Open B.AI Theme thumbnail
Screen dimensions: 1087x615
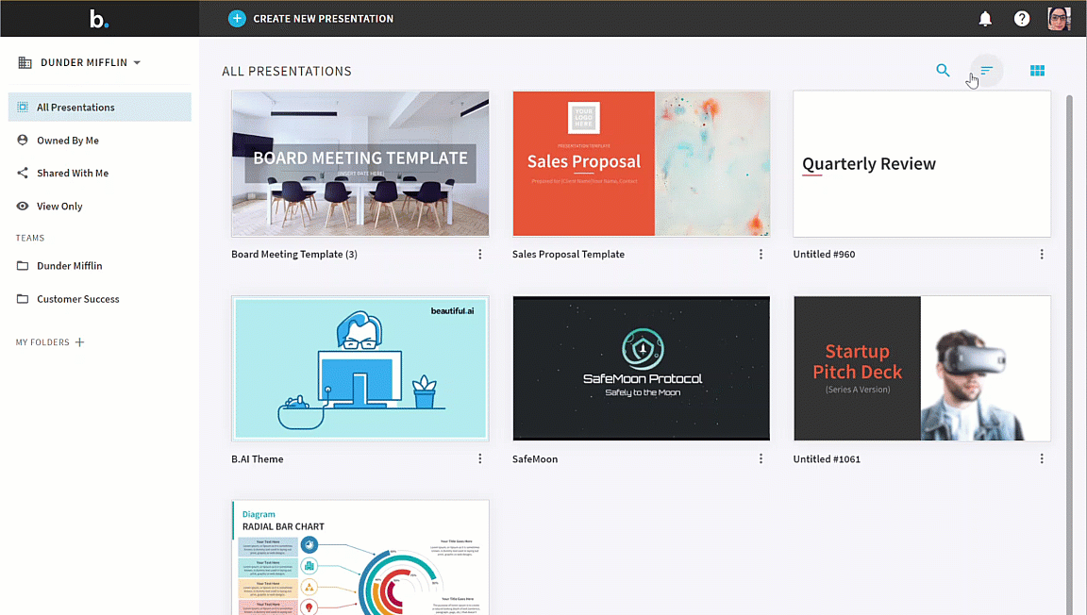[360, 368]
